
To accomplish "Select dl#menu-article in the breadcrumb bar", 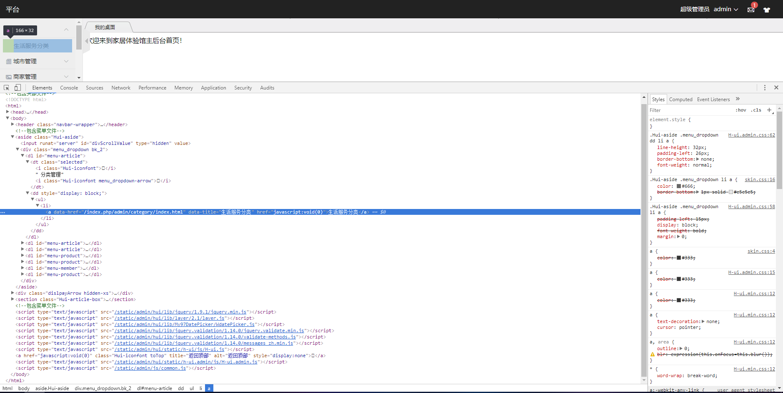I will pos(155,388).
